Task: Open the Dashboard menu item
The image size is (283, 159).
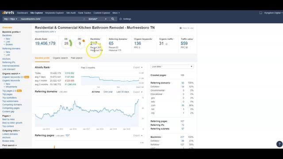Action: coord(23,13)
